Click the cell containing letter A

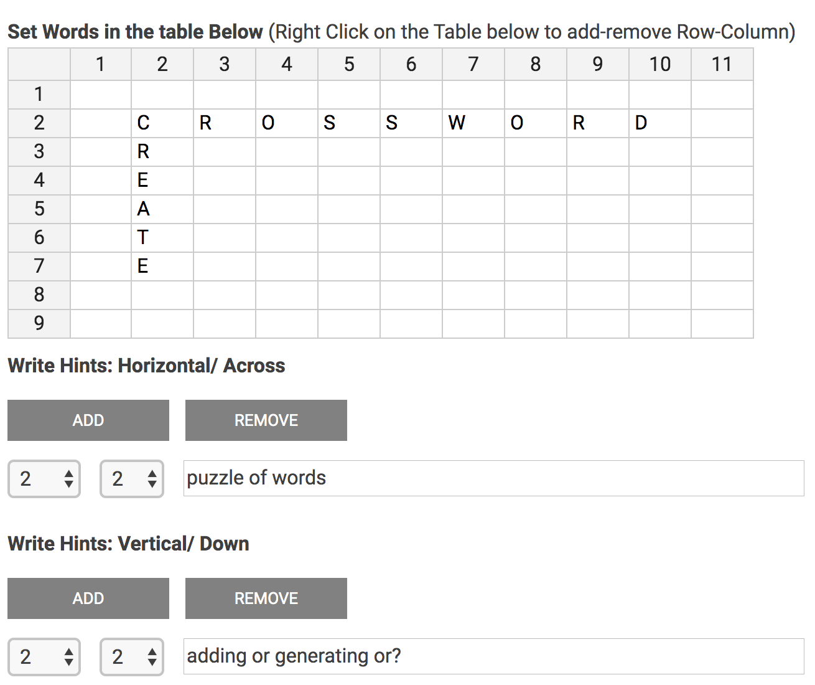click(x=162, y=209)
